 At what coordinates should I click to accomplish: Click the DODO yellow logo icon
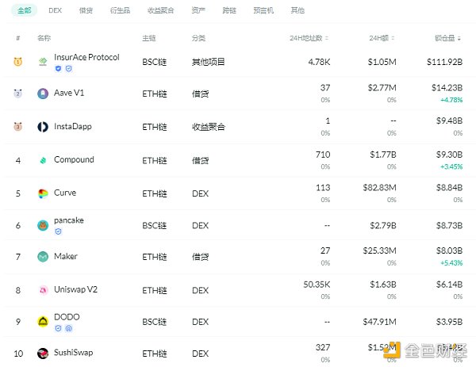(43, 321)
